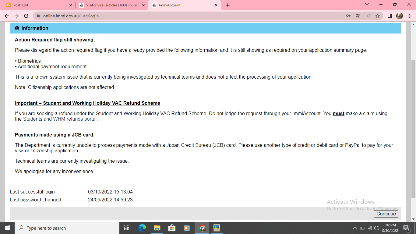Close the ImmiAccount tab

[x=216, y=5]
